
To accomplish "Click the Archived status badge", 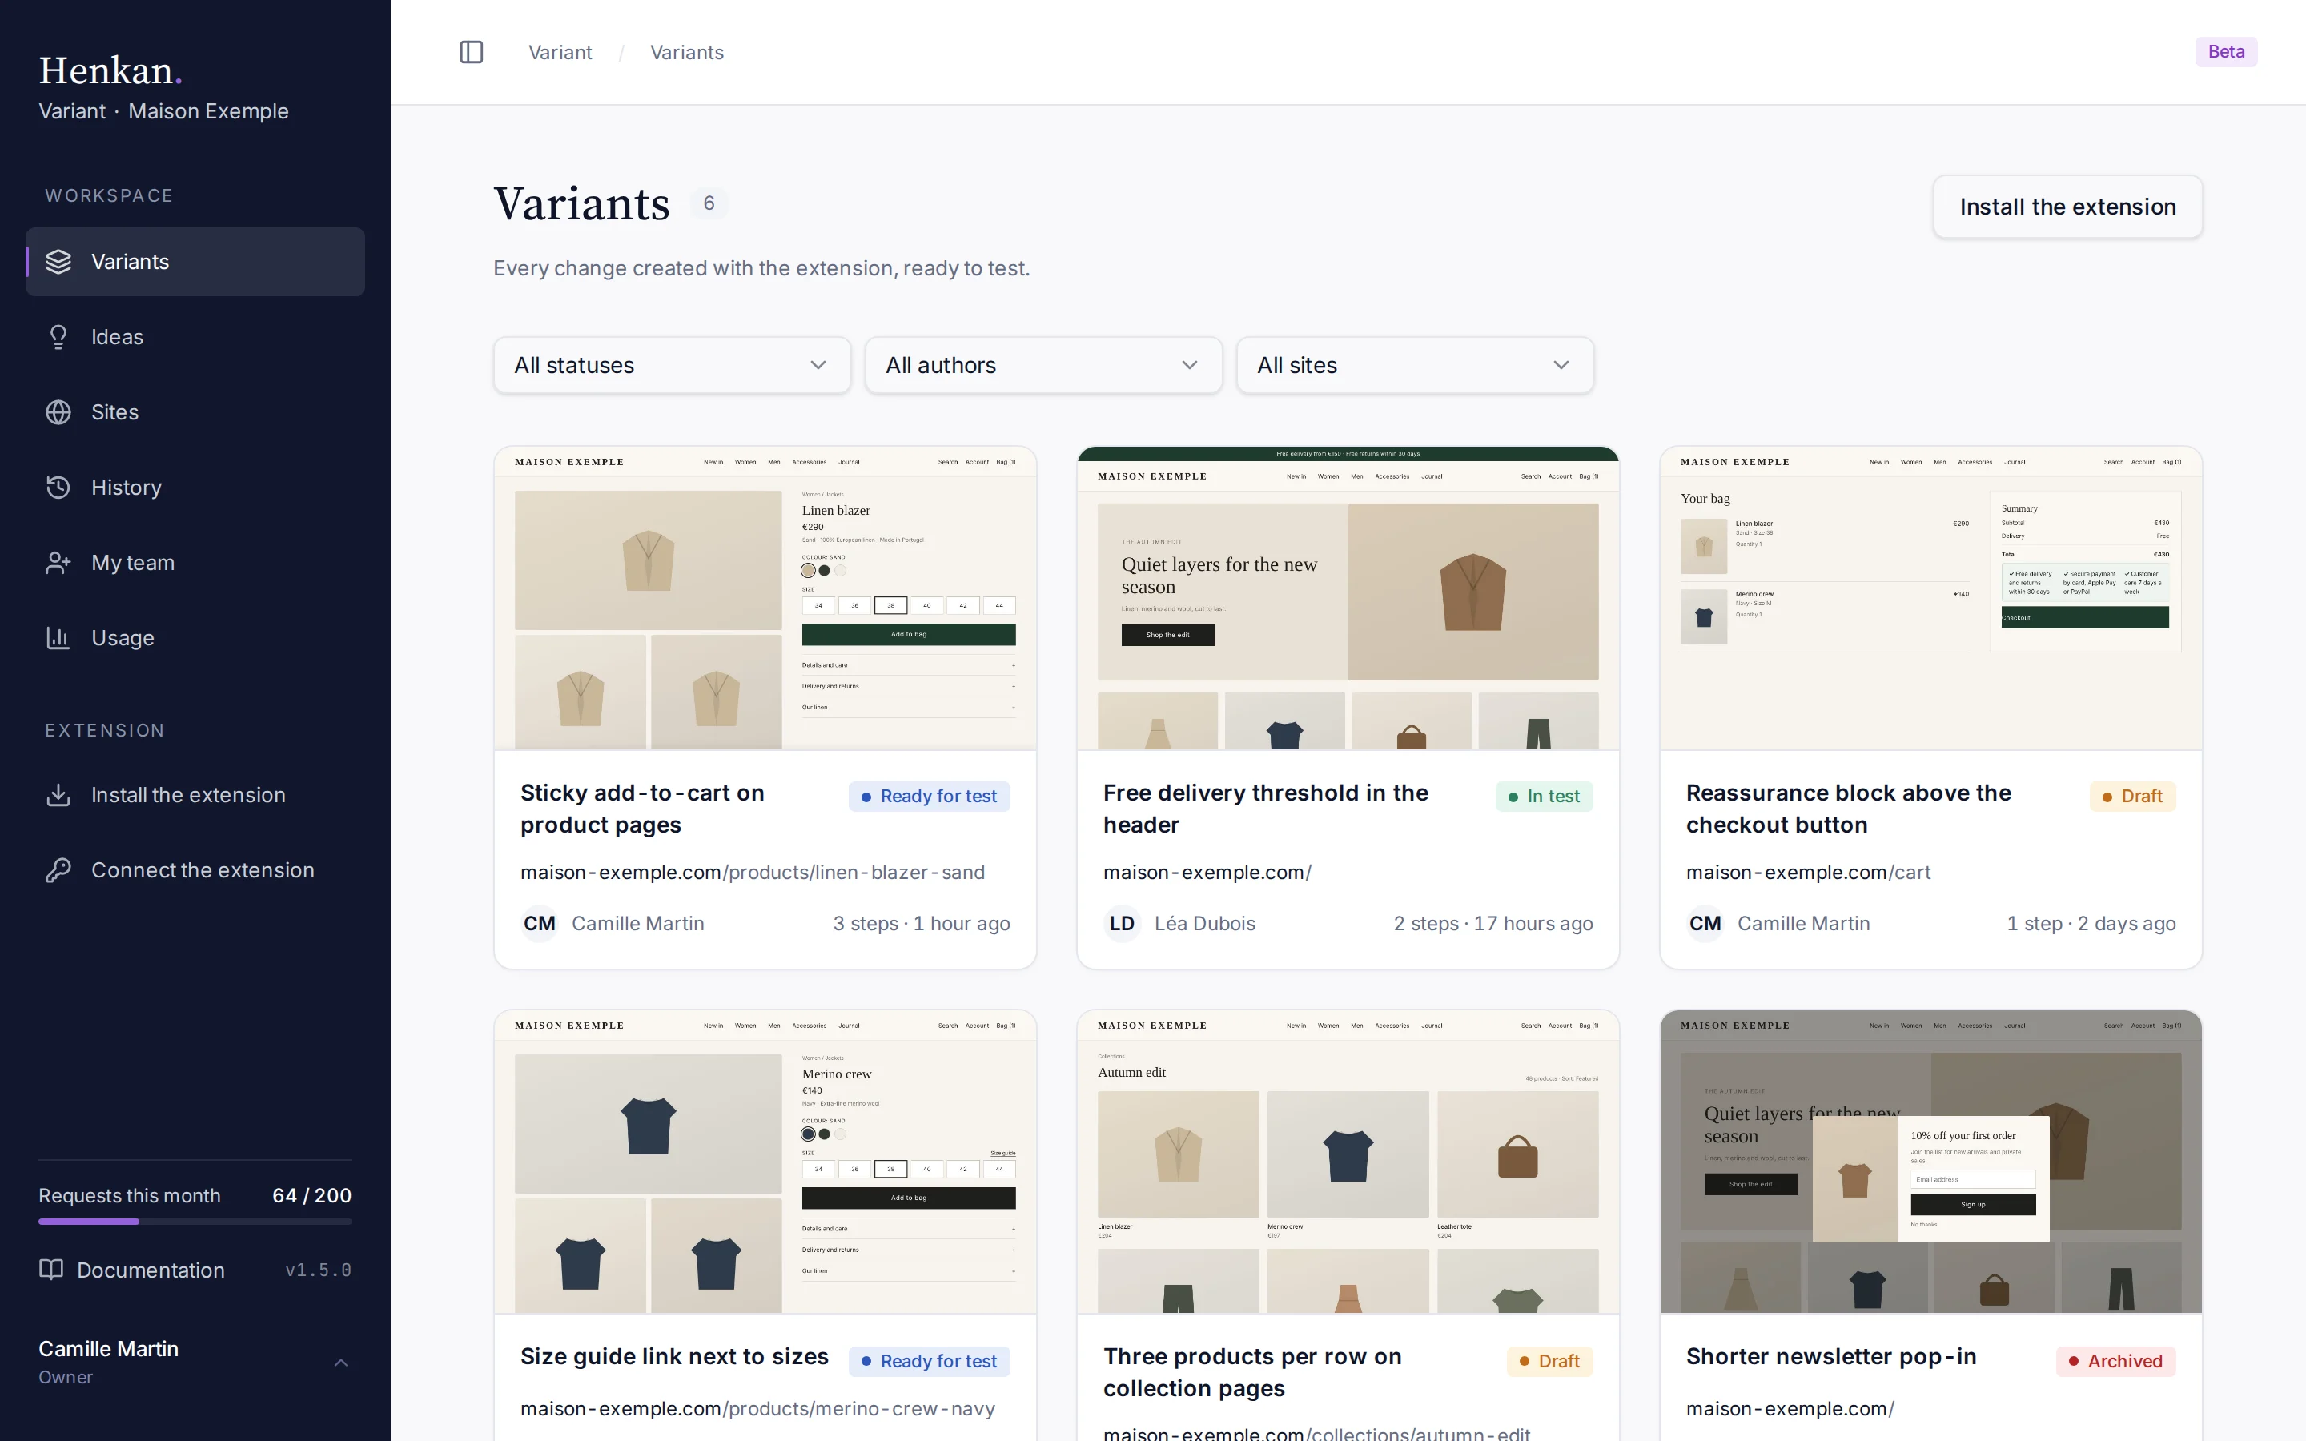I will point(2115,1361).
